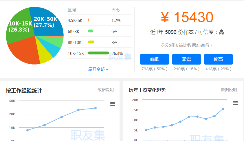Click the green pill in the 6K-8K row
This screenshot has height=141, width=244.
[x=90, y=31]
